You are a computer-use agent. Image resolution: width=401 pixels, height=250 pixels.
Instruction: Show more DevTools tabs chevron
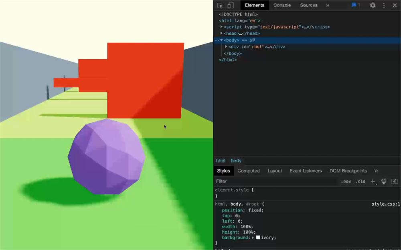pos(327,5)
